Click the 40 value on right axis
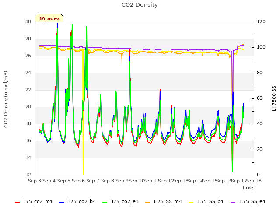 coord(259,123)
